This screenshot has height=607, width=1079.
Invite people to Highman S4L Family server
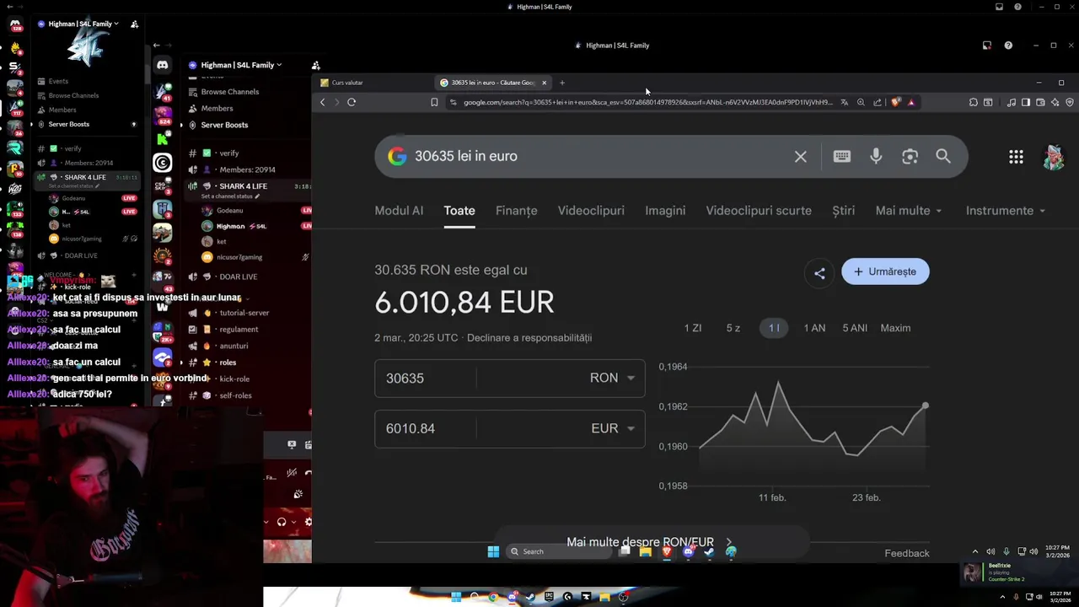pos(315,65)
